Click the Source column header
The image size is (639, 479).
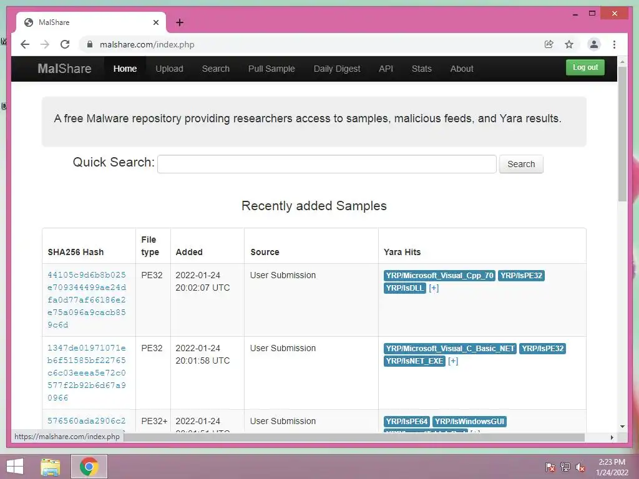coord(265,252)
